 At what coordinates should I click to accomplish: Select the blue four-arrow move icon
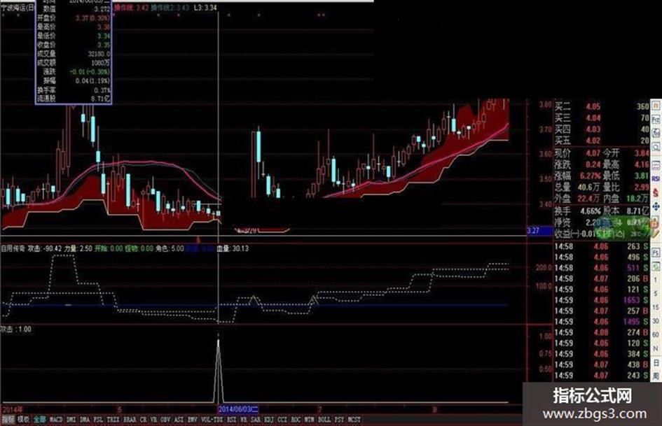coord(656,206)
